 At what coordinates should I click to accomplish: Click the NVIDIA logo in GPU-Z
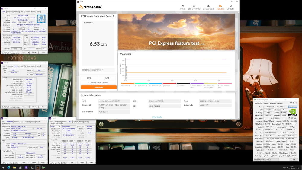[x=292, y=112]
